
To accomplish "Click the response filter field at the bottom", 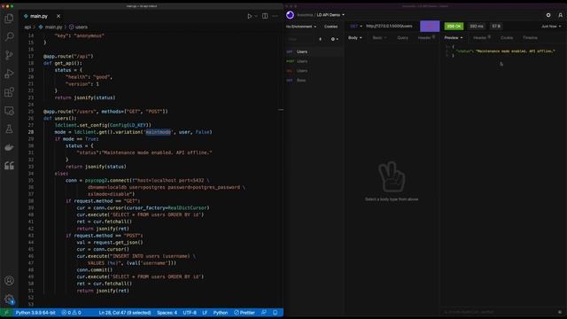I will click(499, 312).
